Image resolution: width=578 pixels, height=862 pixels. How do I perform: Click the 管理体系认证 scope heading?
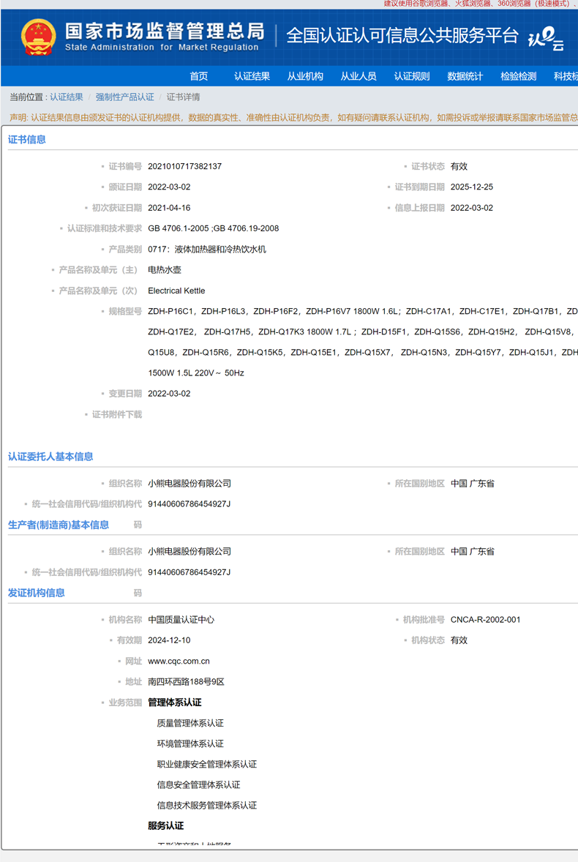175,702
